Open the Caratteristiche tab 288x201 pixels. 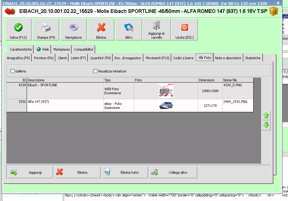pos(21,49)
